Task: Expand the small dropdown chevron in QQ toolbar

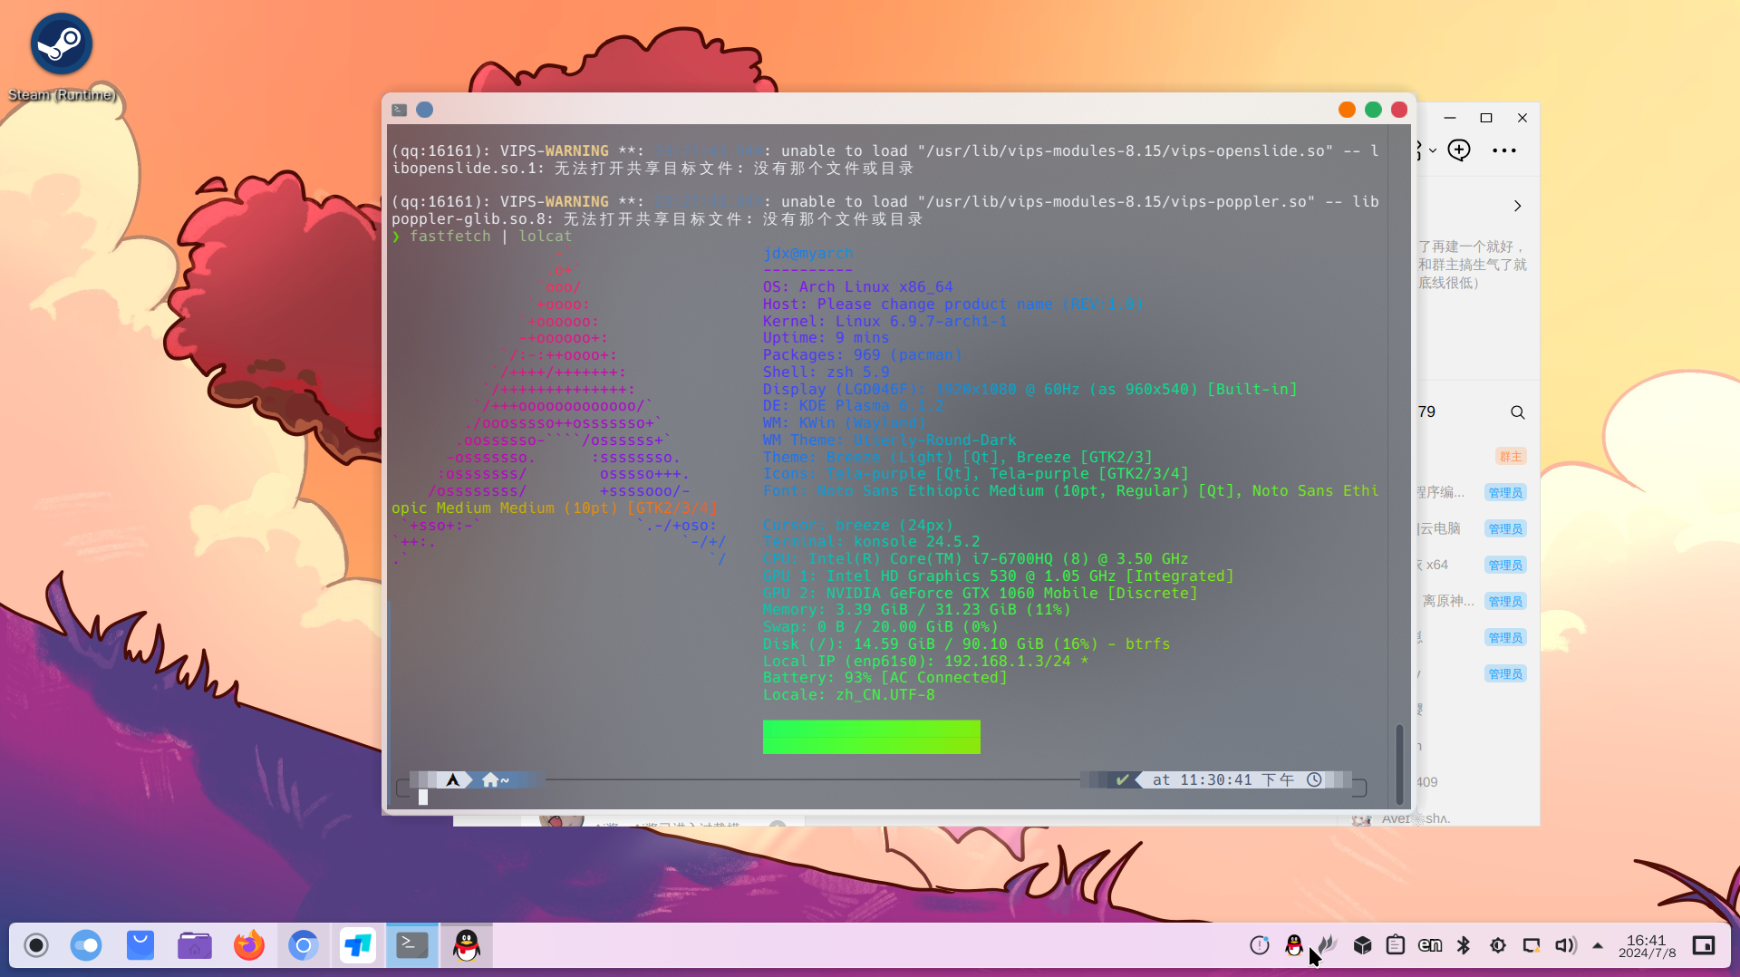Action: coord(1433,150)
